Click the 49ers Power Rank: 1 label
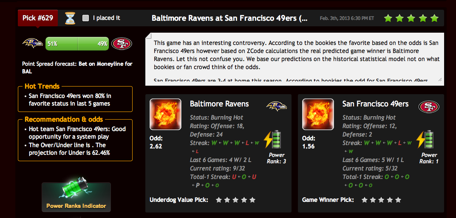Screen dimensions: 456x218 429,158
